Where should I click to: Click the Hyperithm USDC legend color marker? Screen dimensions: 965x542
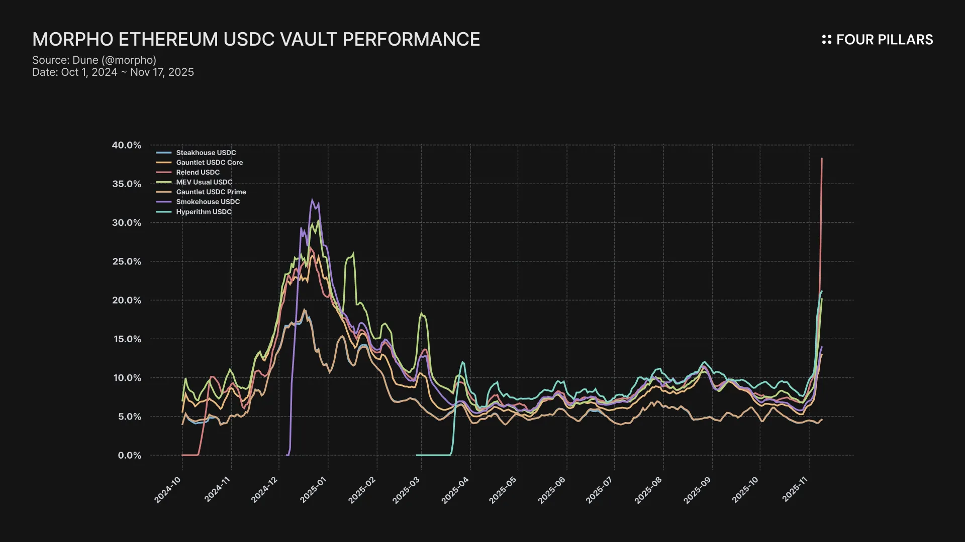tap(164, 212)
